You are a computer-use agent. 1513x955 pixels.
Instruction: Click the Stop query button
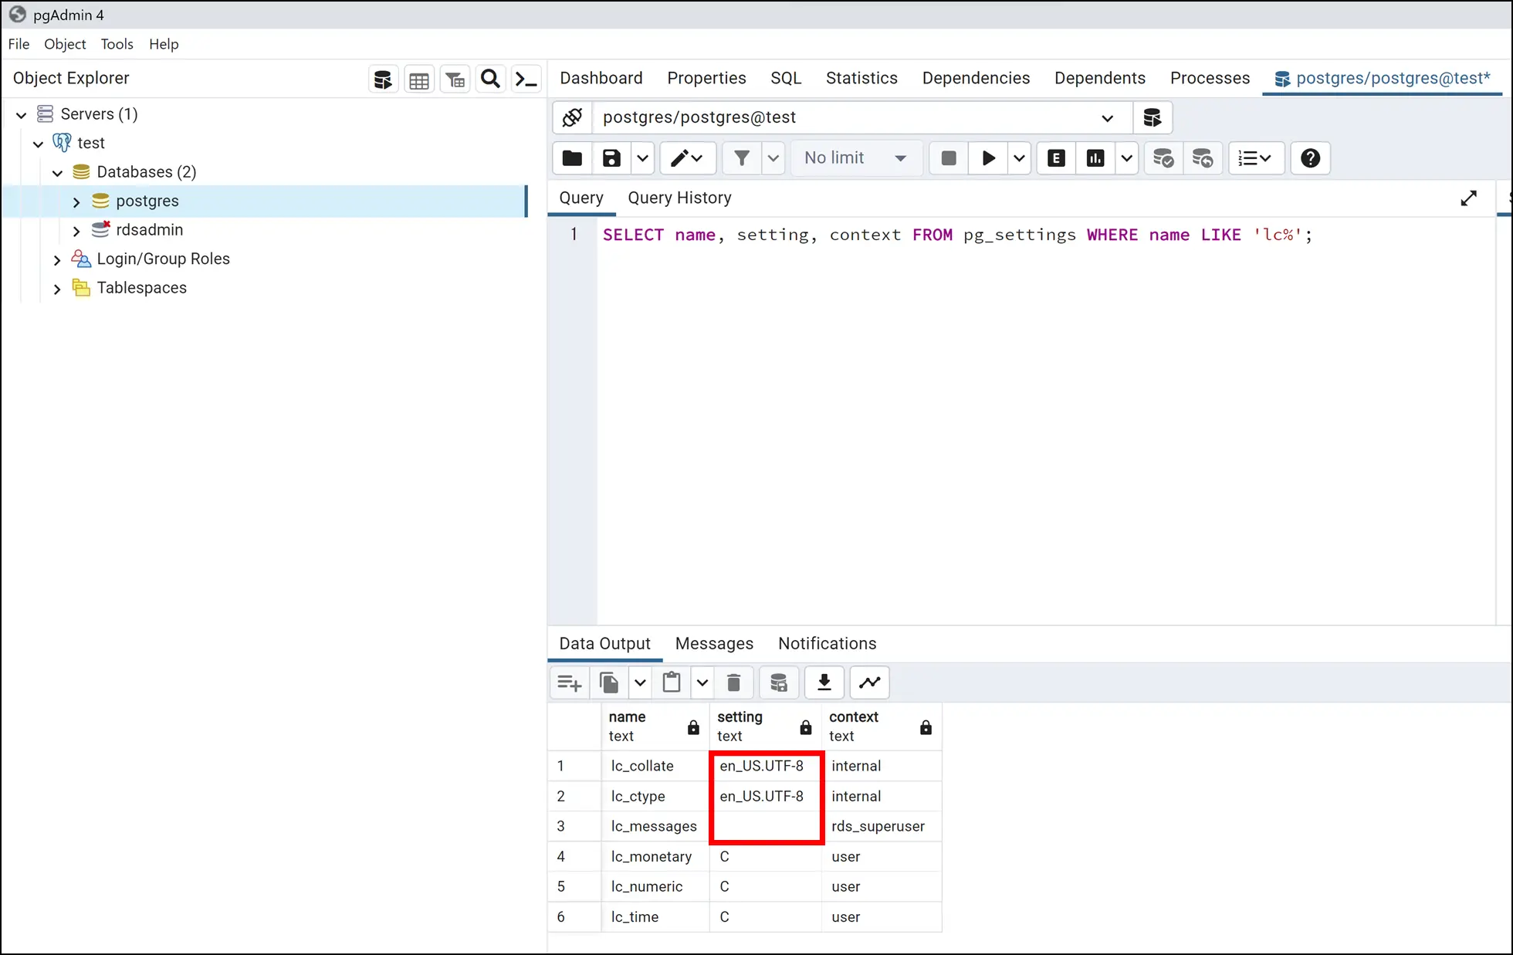pos(949,158)
